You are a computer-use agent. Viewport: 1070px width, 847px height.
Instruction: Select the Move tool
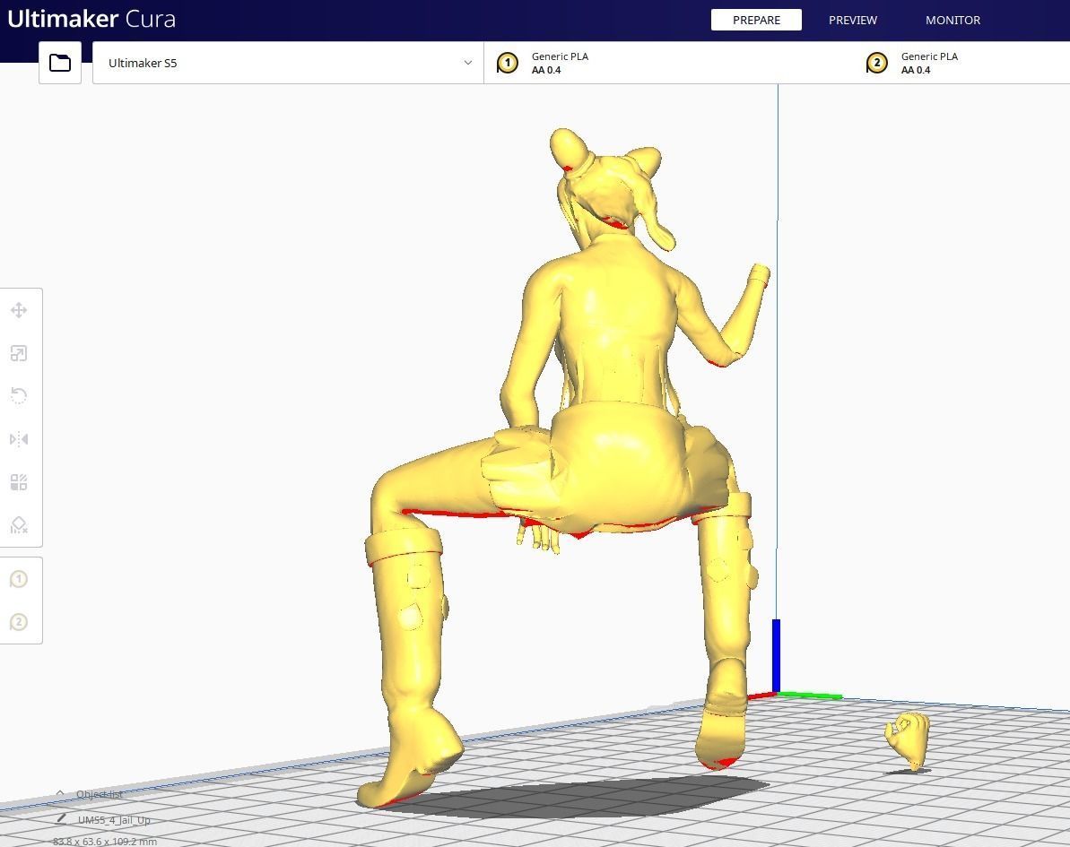pos(19,310)
